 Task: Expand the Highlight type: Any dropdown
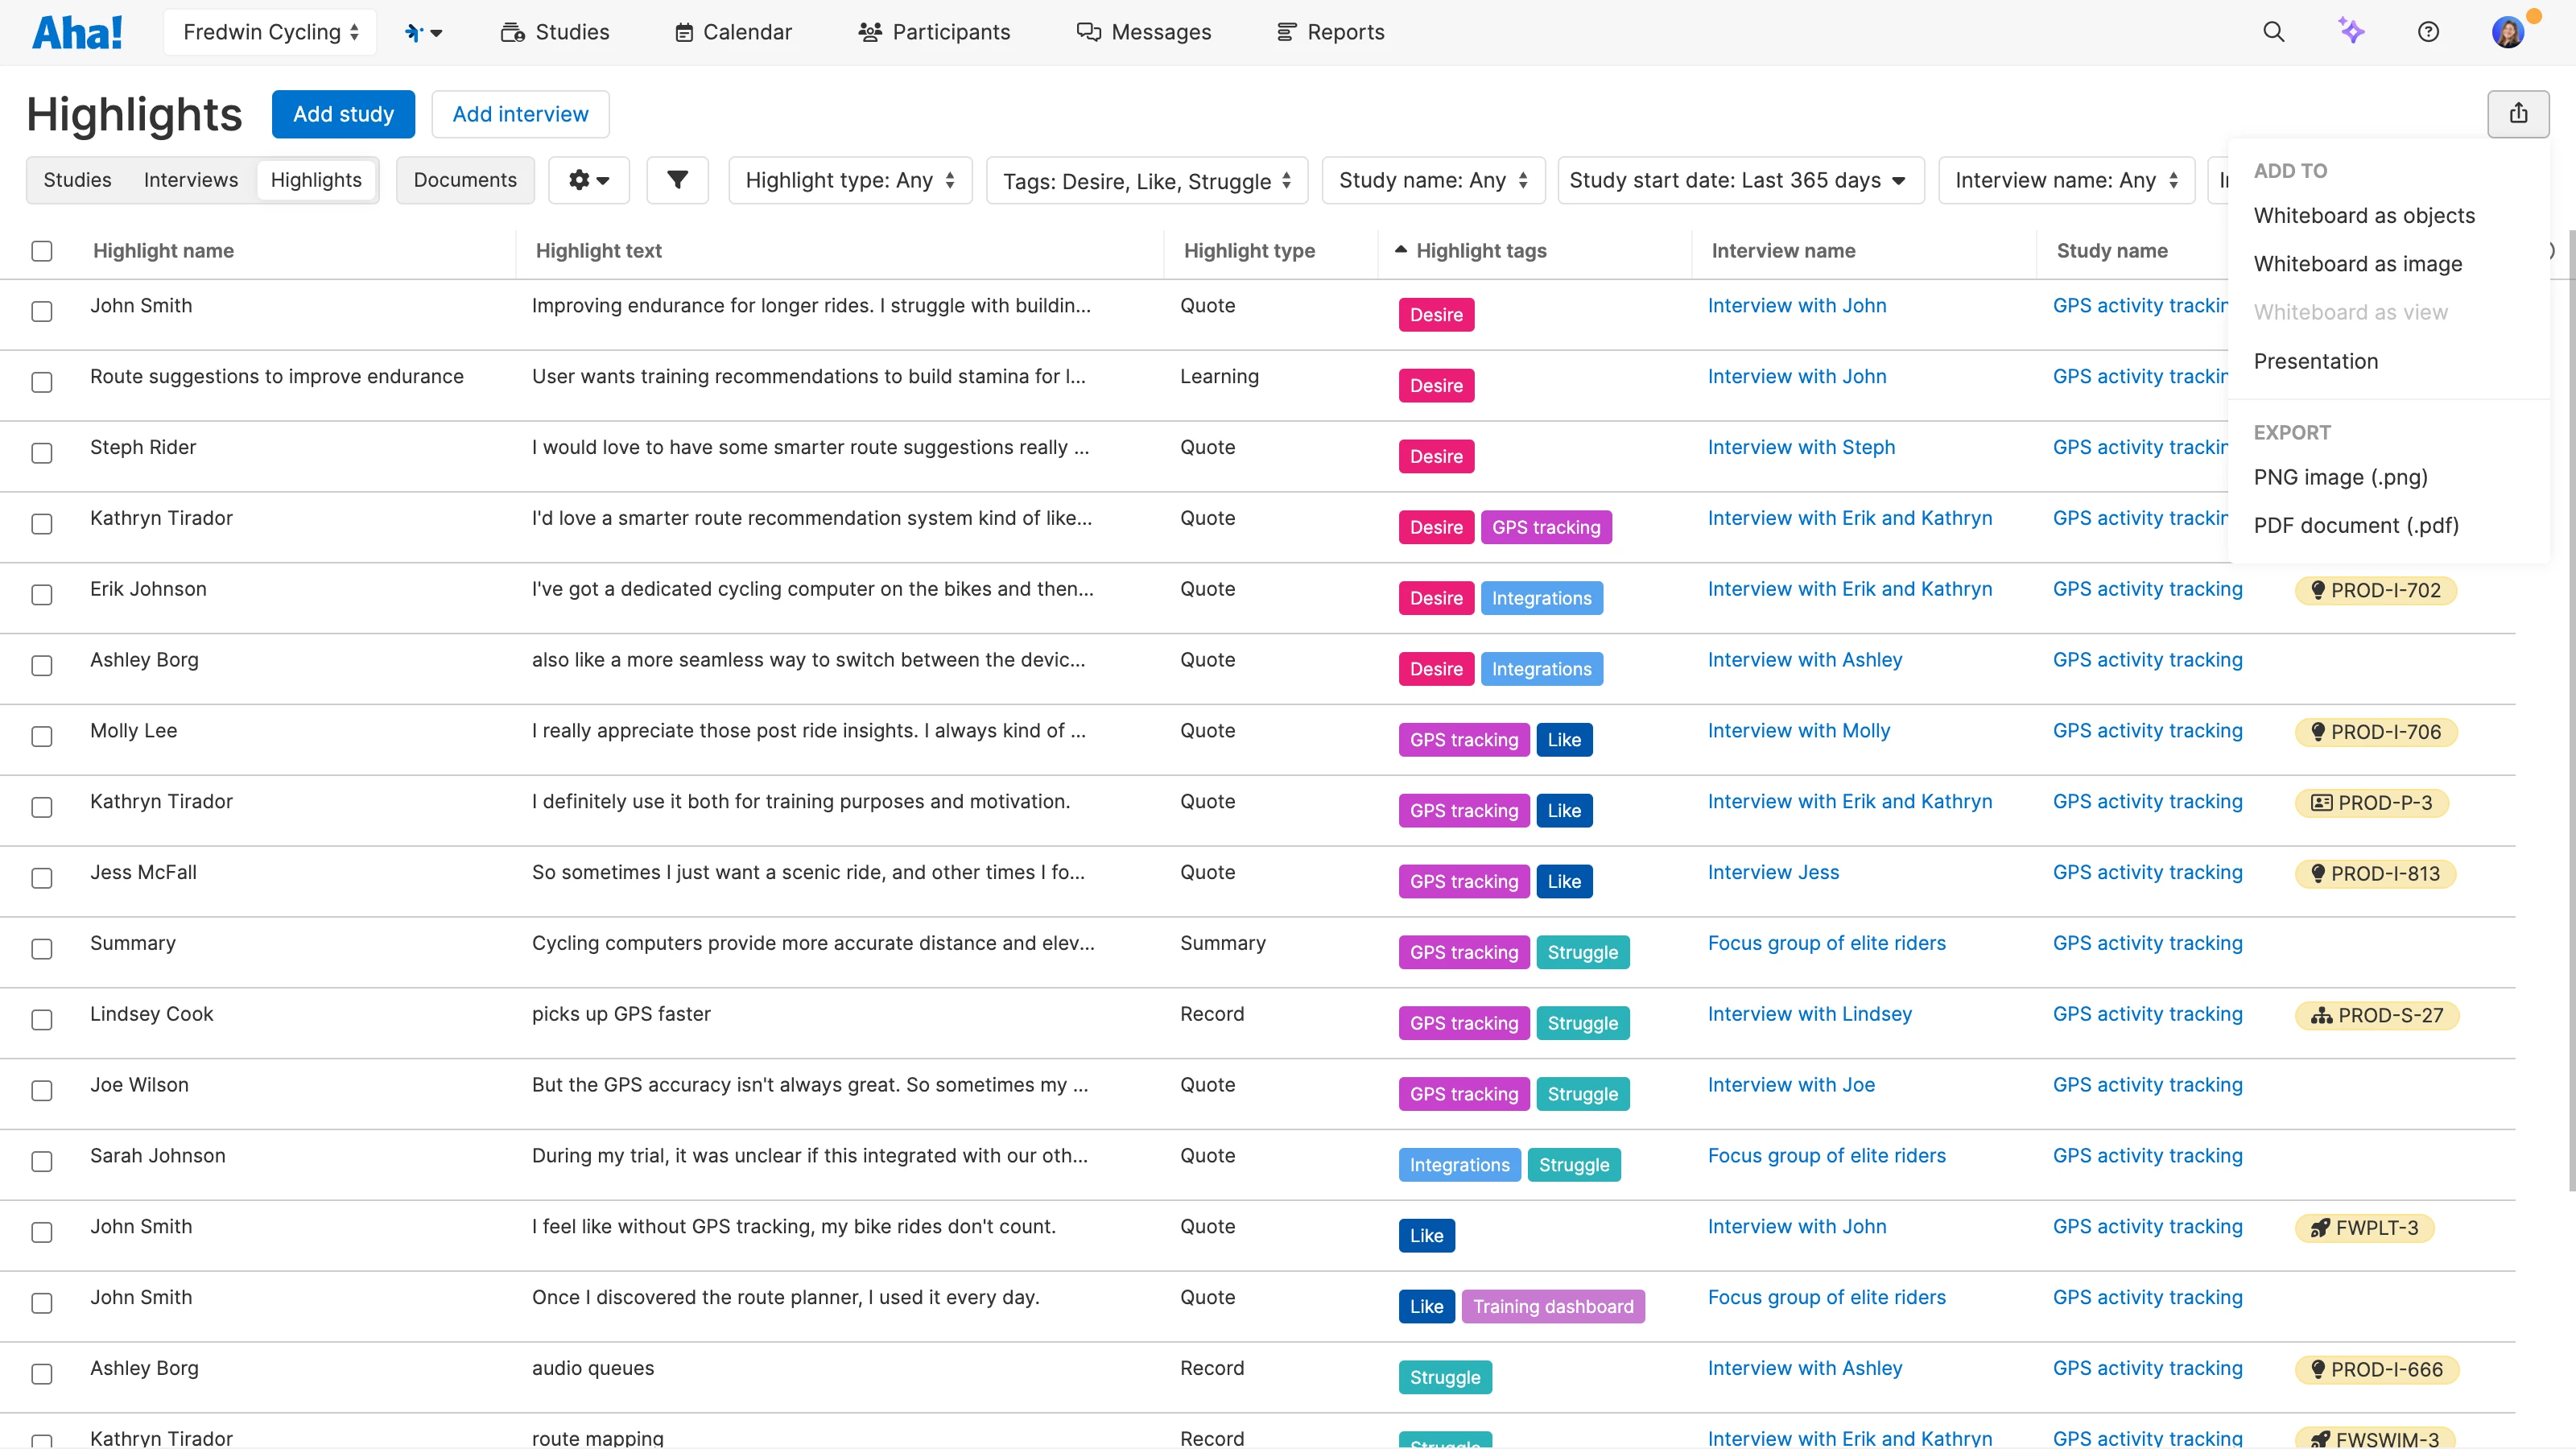coord(849,180)
